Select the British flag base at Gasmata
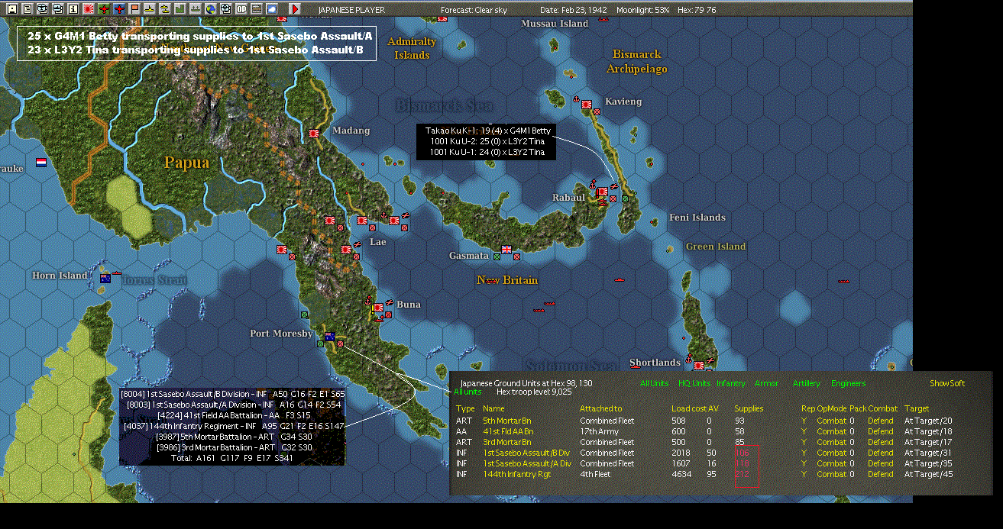This screenshot has width=1003, height=529. click(x=506, y=249)
